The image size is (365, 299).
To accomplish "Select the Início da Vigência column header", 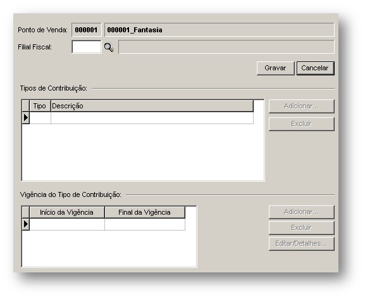I will pyautogui.click(x=67, y=212).
